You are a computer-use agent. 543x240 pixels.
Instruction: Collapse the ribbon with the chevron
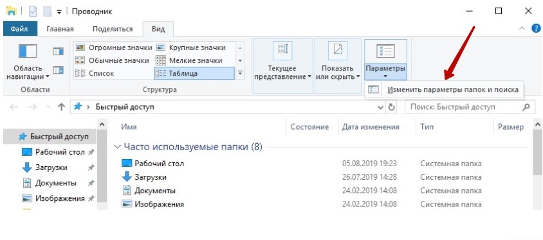click(522, 29)
